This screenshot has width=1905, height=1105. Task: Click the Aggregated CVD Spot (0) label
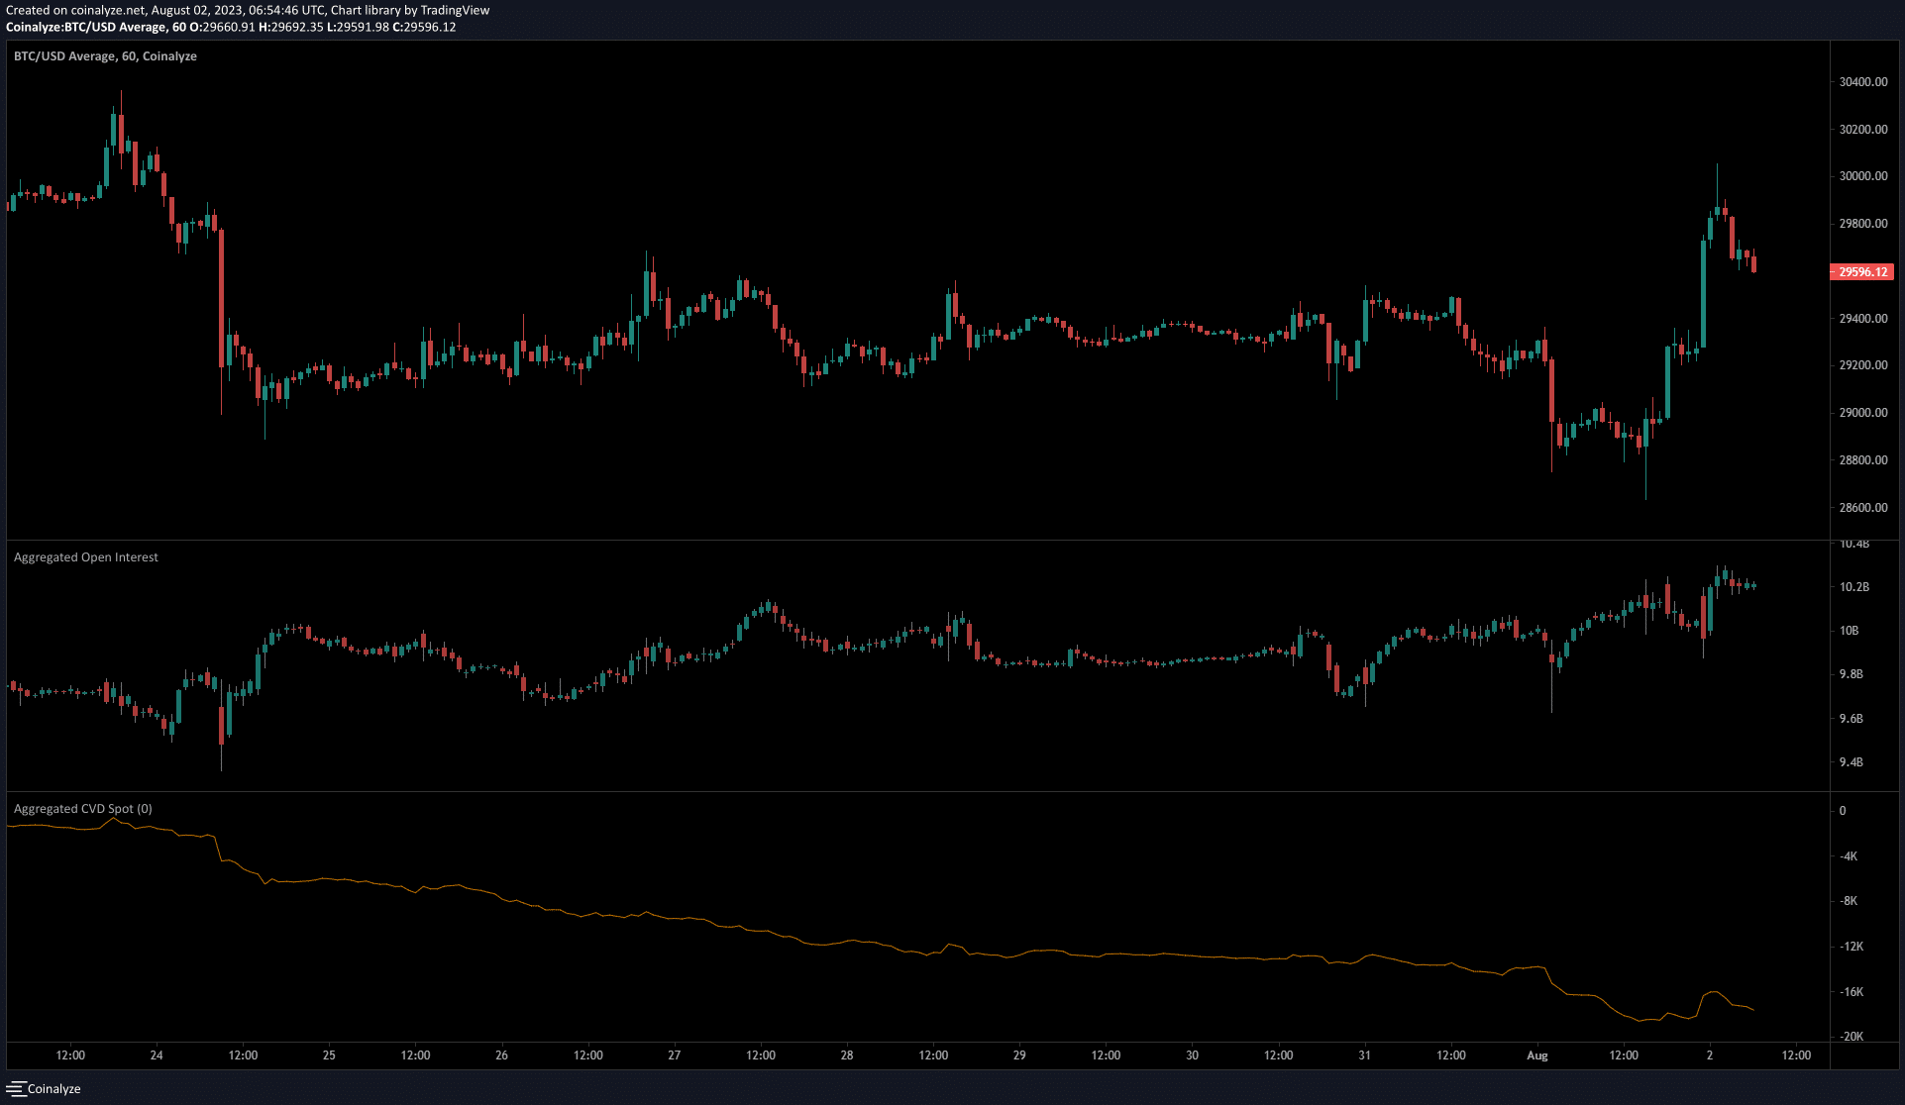coord(83,809)
